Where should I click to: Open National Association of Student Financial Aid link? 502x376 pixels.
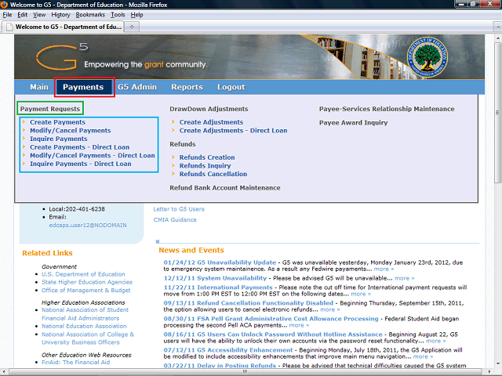click(x=85, y=314)
